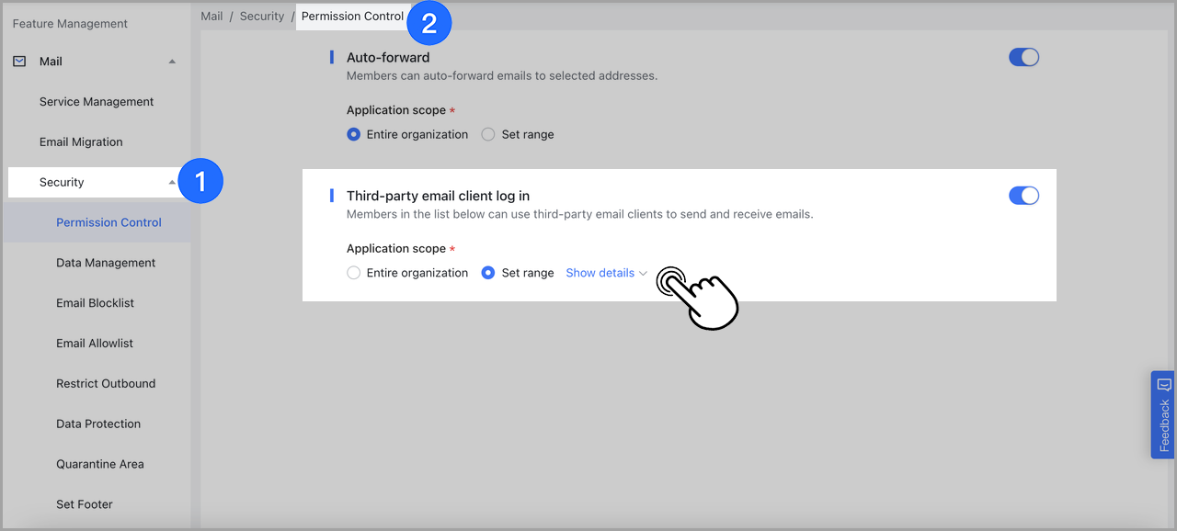The width and height of the screenshot is (1177, 531).
Task: Click the Security breadcrumb link
Action: click(x=262, y=17)
